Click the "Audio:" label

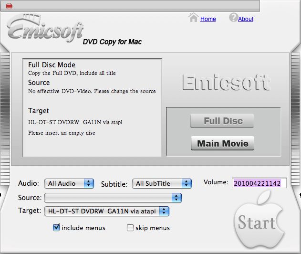29,183
